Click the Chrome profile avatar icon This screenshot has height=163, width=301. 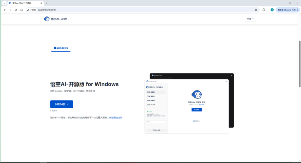272,10
